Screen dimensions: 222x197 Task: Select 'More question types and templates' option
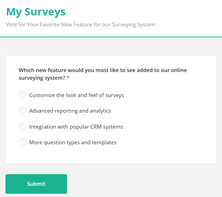23,142
